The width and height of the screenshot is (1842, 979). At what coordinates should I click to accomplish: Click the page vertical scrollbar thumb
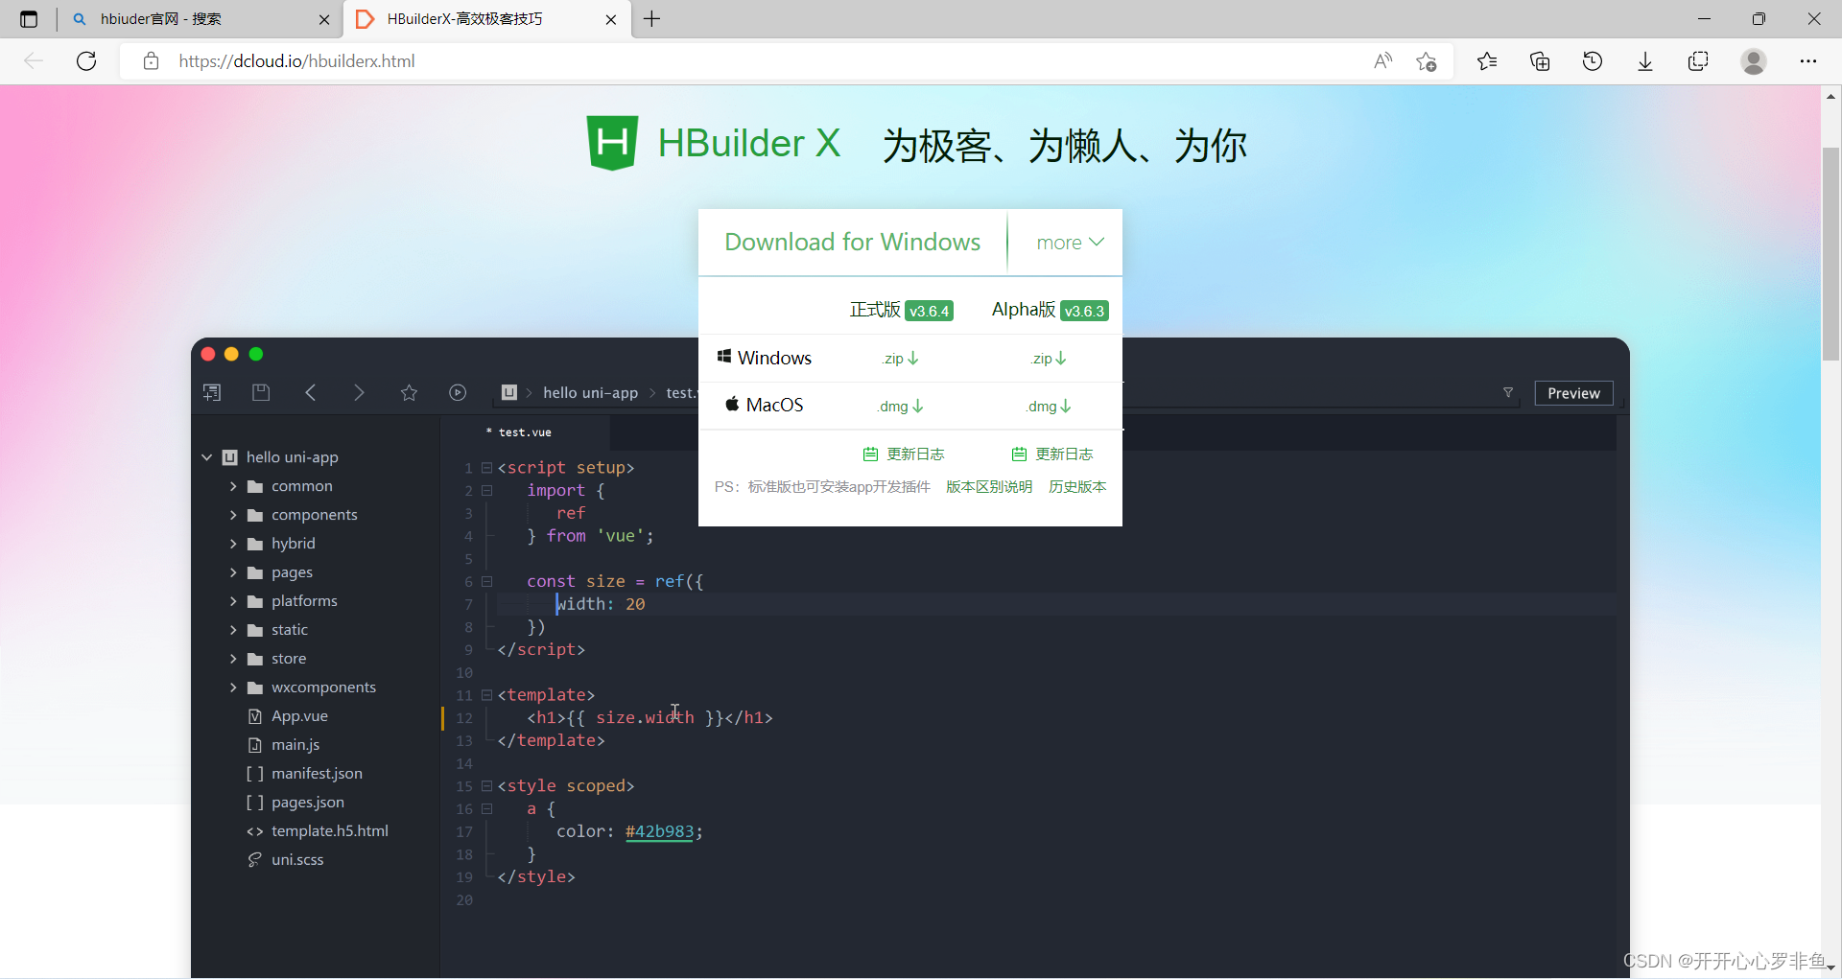pyautogui.click(x=1830, y=254)
